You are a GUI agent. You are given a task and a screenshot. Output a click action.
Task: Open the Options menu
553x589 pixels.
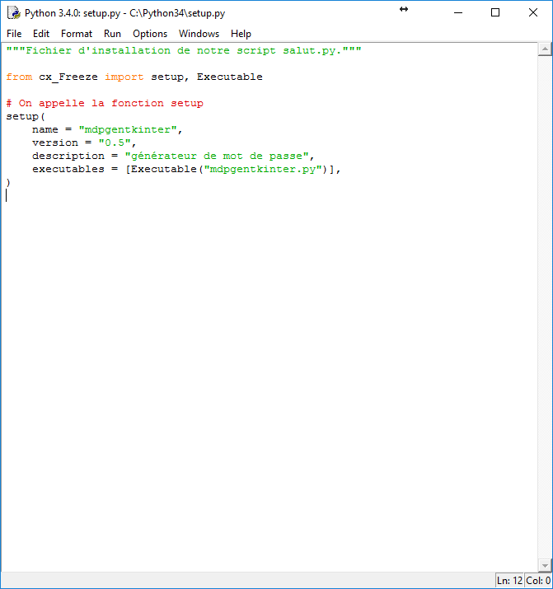[x=150, y=34]
